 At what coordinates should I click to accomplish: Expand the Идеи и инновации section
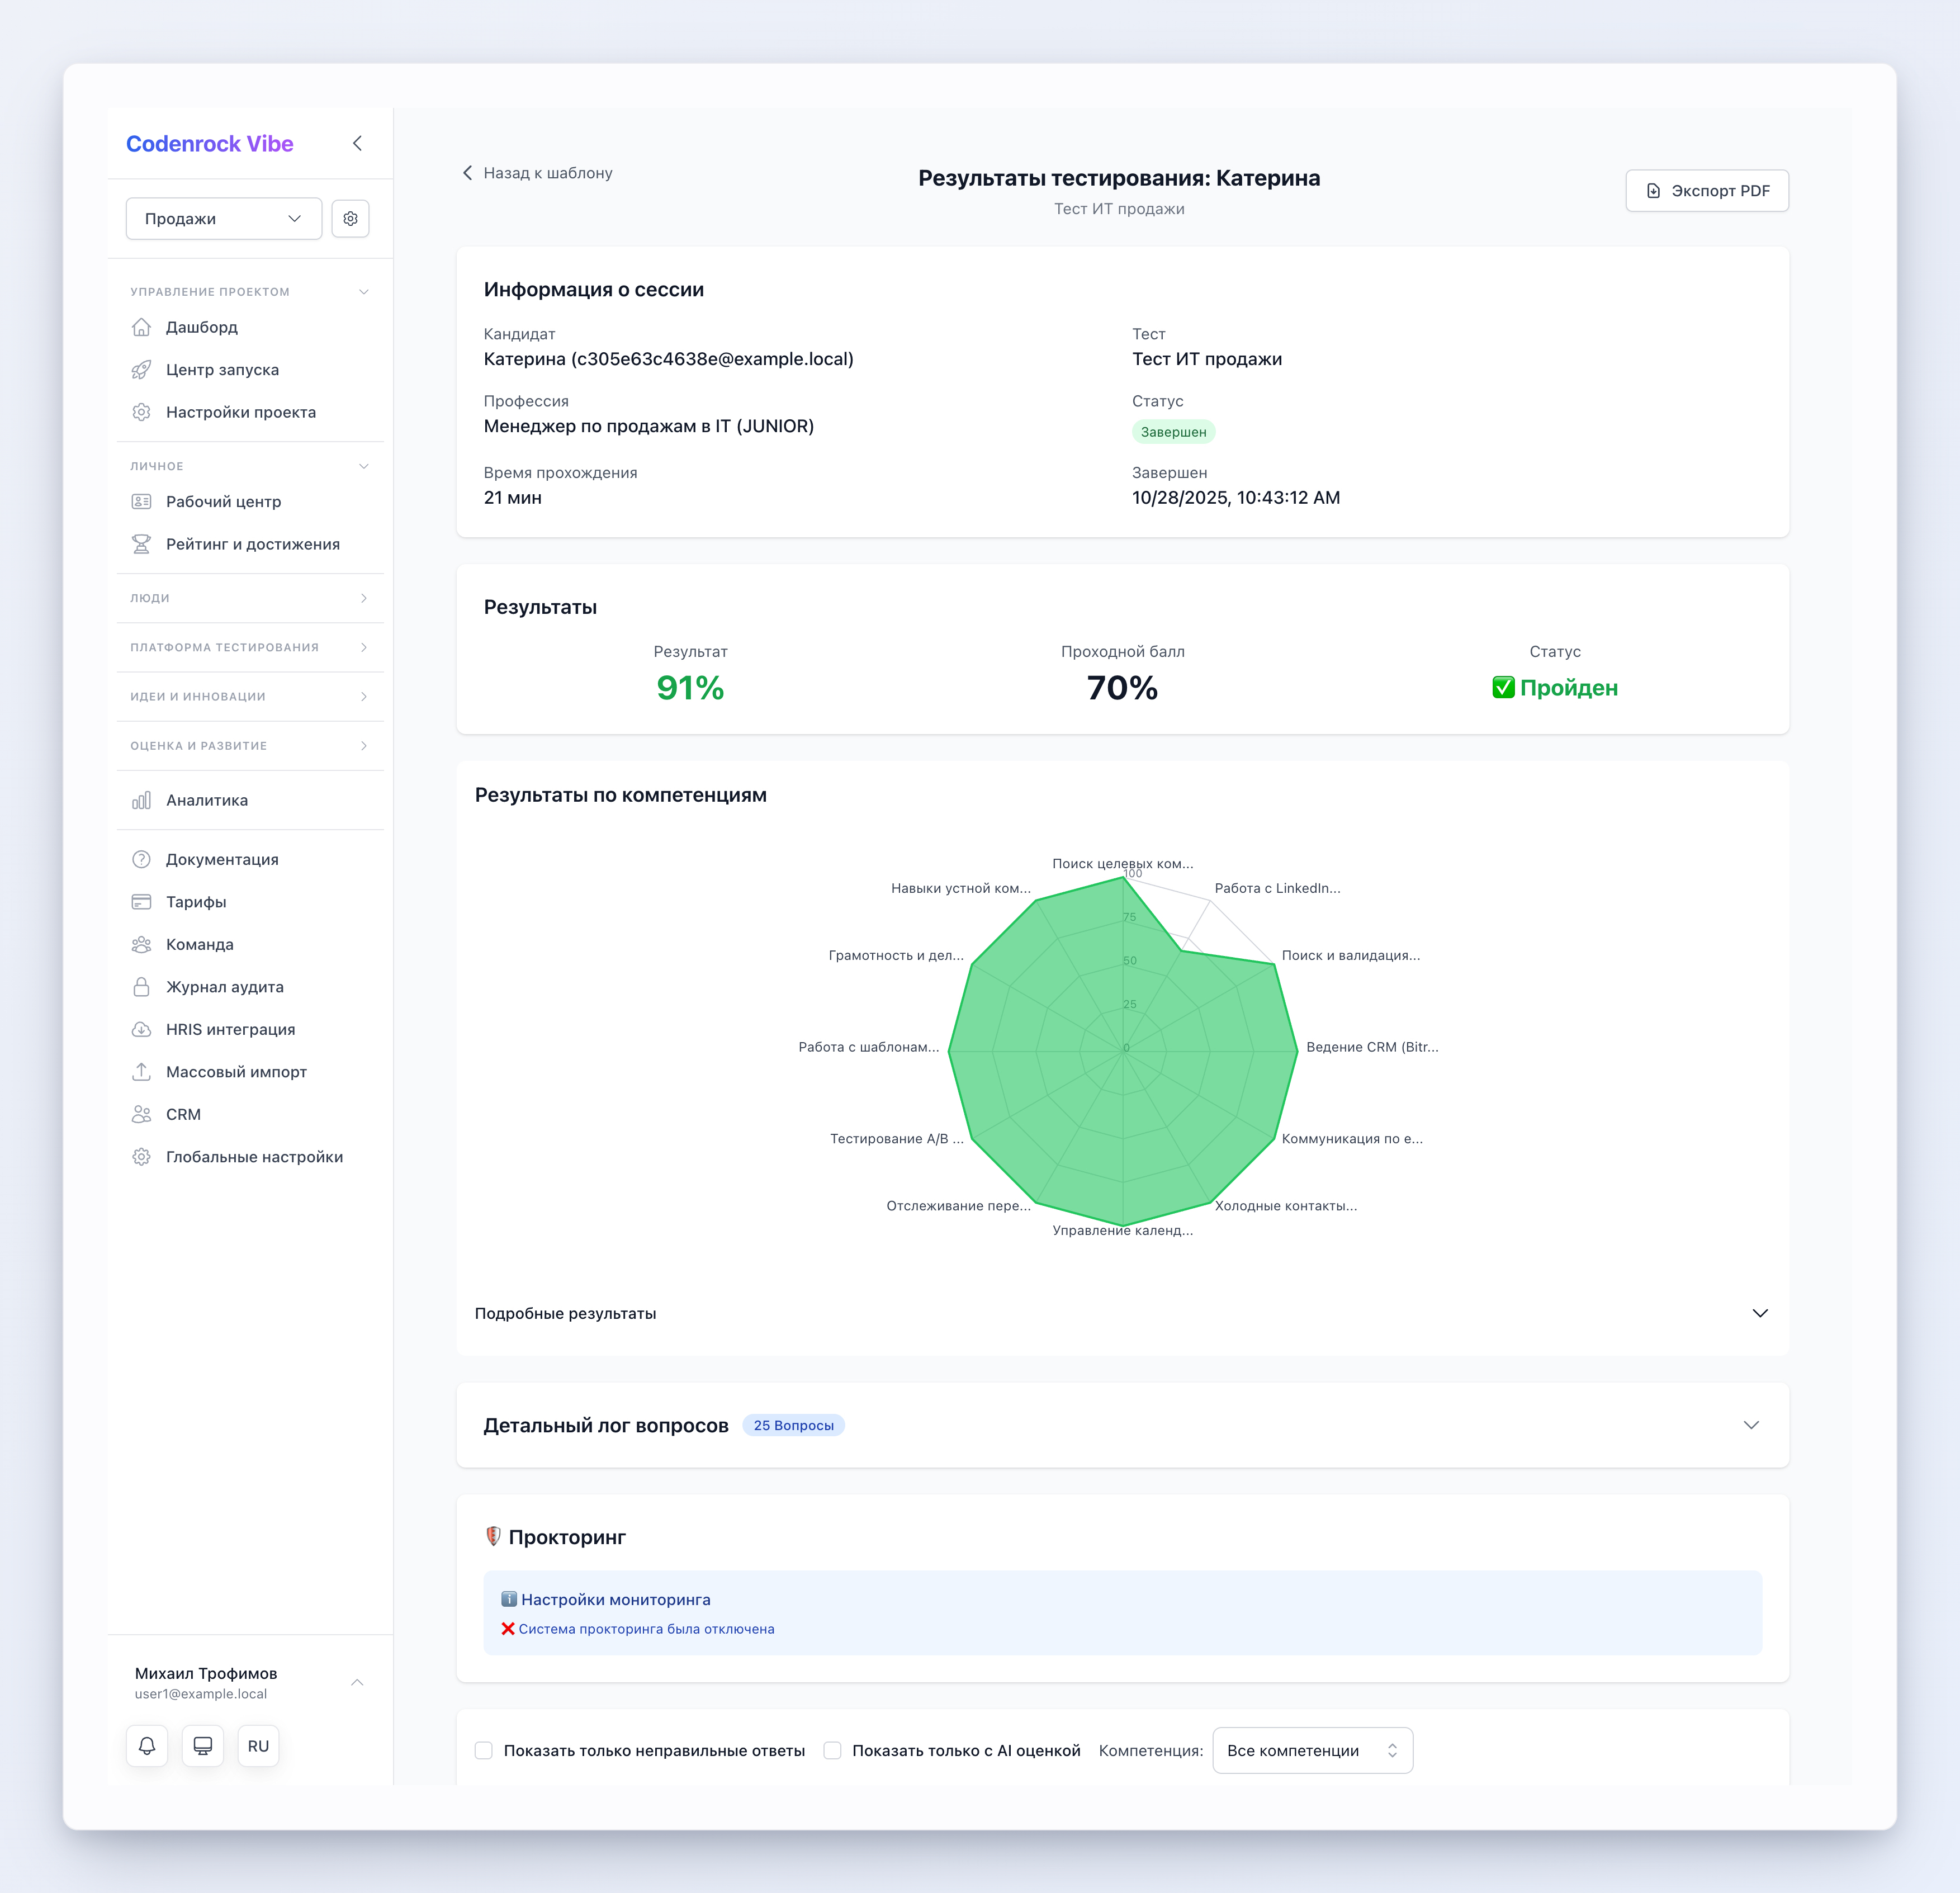[364, 696]
